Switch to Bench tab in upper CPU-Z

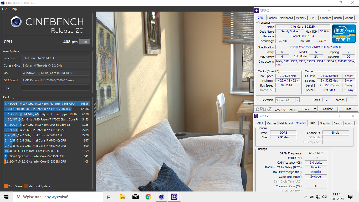[338, 18]
